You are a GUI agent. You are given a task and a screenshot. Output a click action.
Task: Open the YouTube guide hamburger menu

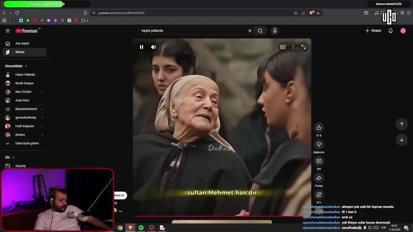pos(8,31)
